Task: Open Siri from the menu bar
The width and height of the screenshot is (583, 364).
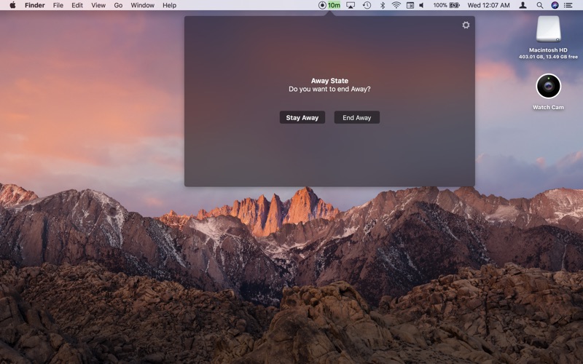Action: pyautogui.click(x=555, y=5)
